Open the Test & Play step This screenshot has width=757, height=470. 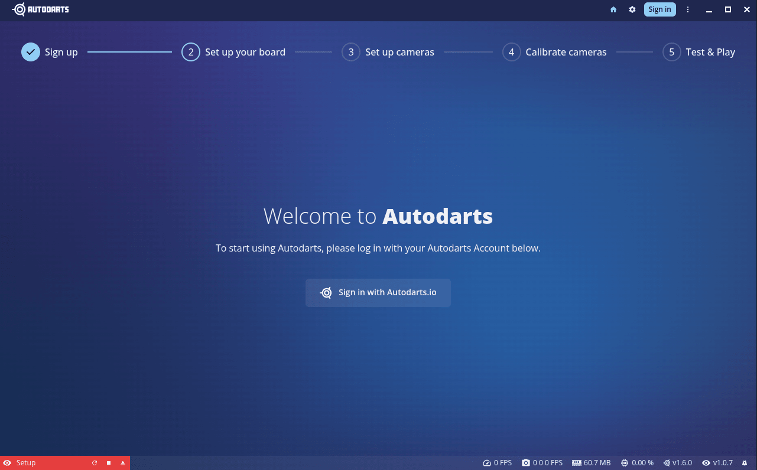point(710,52)
